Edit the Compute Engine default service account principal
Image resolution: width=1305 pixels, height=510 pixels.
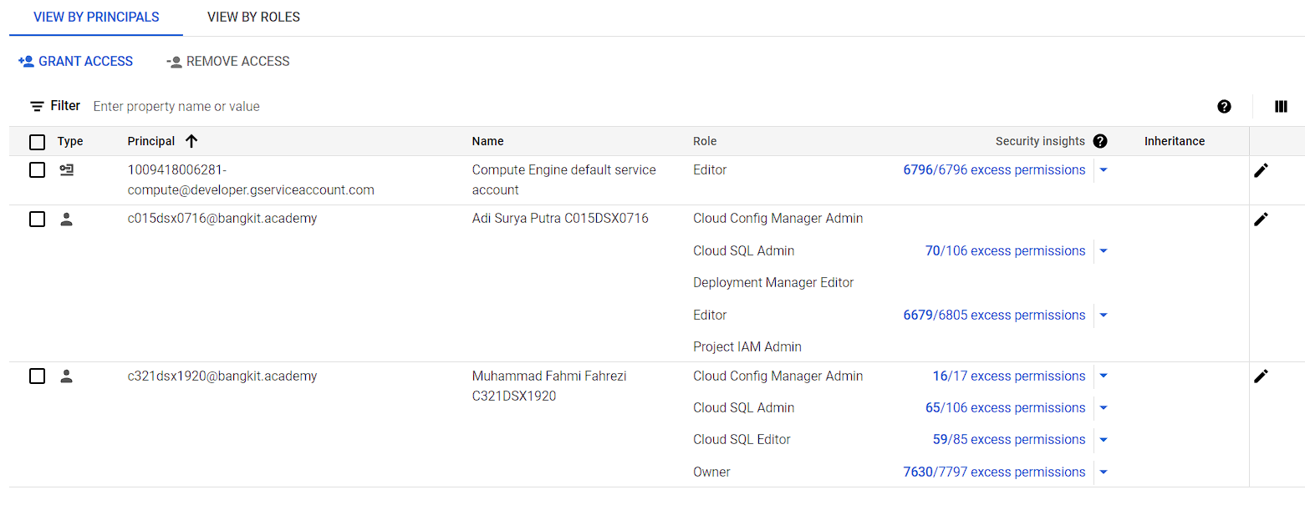(x=1261, y=170)
